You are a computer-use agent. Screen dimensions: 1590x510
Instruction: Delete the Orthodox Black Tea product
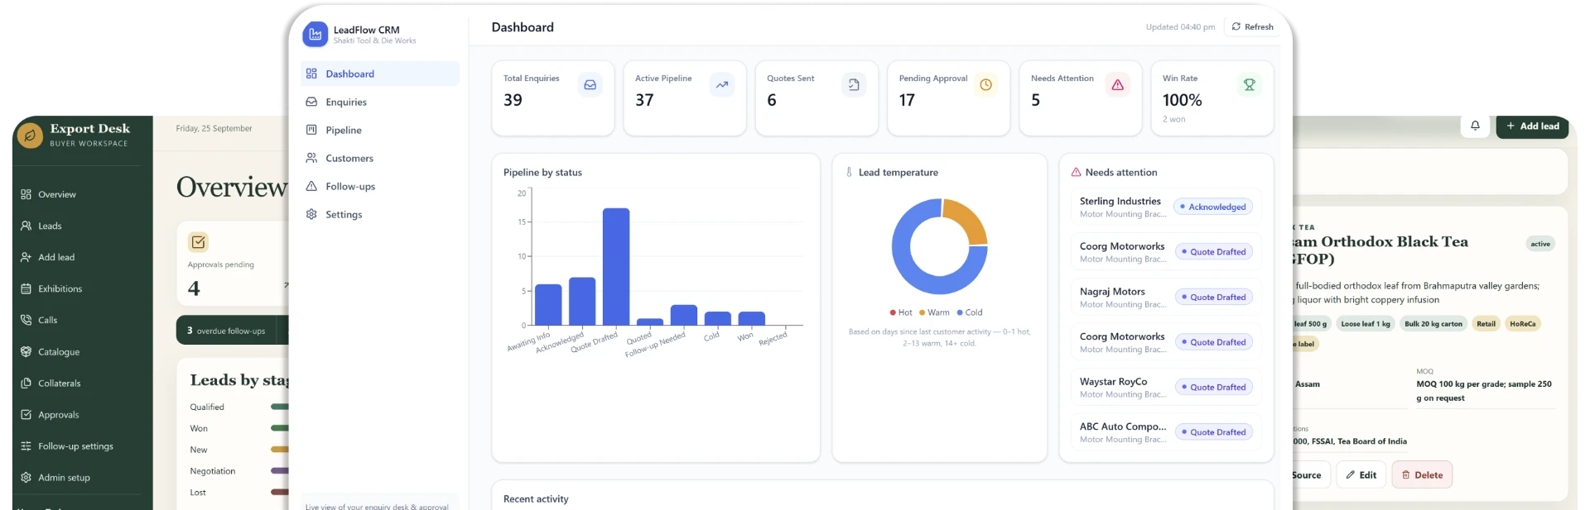[x=1422, y=474]
